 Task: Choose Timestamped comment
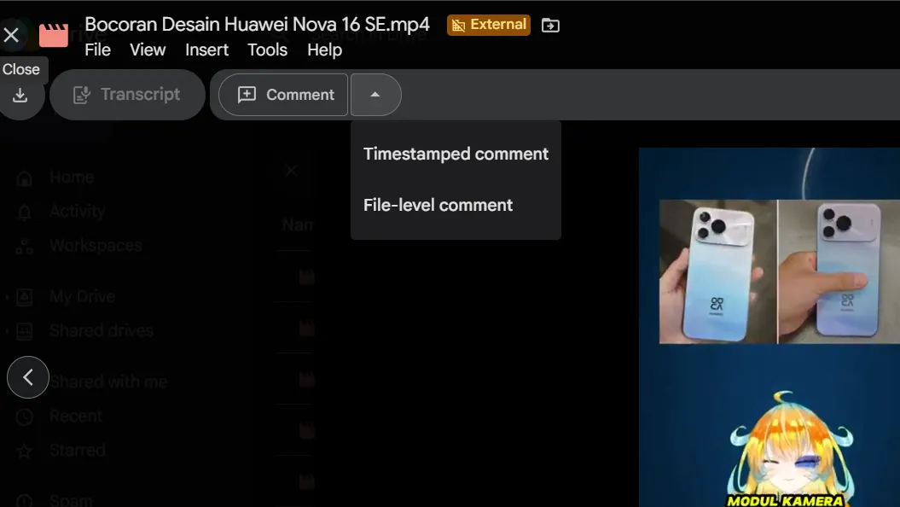(x=456, y=154)
